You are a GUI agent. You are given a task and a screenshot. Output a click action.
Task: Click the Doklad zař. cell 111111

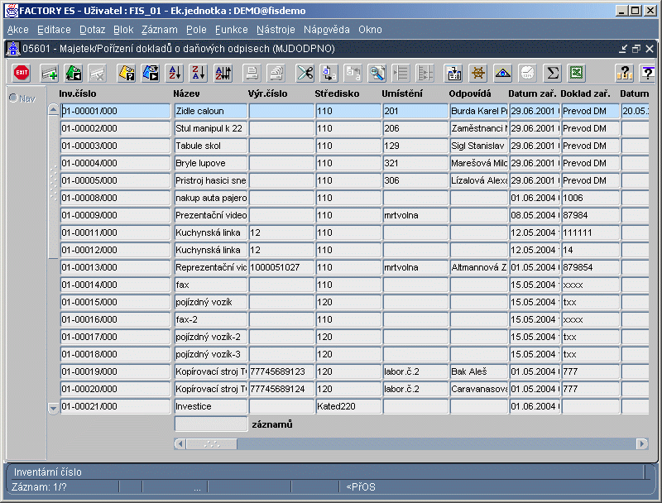click(590, 232)
